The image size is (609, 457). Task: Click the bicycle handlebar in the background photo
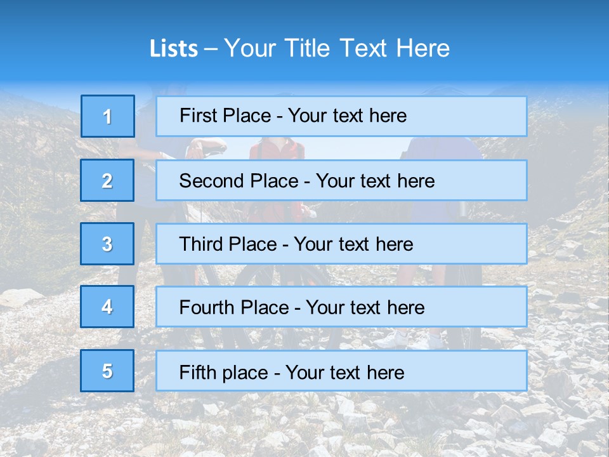(x=209, y=148)
